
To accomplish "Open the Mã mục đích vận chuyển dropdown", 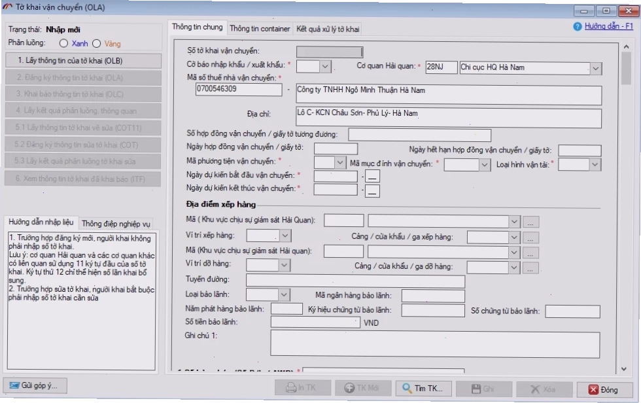I will (485, 165).
